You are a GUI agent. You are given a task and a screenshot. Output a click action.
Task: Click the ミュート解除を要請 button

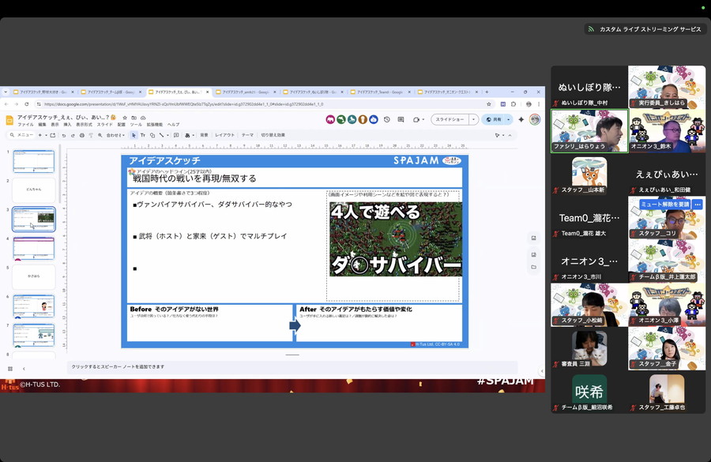[x=664, y=204]
